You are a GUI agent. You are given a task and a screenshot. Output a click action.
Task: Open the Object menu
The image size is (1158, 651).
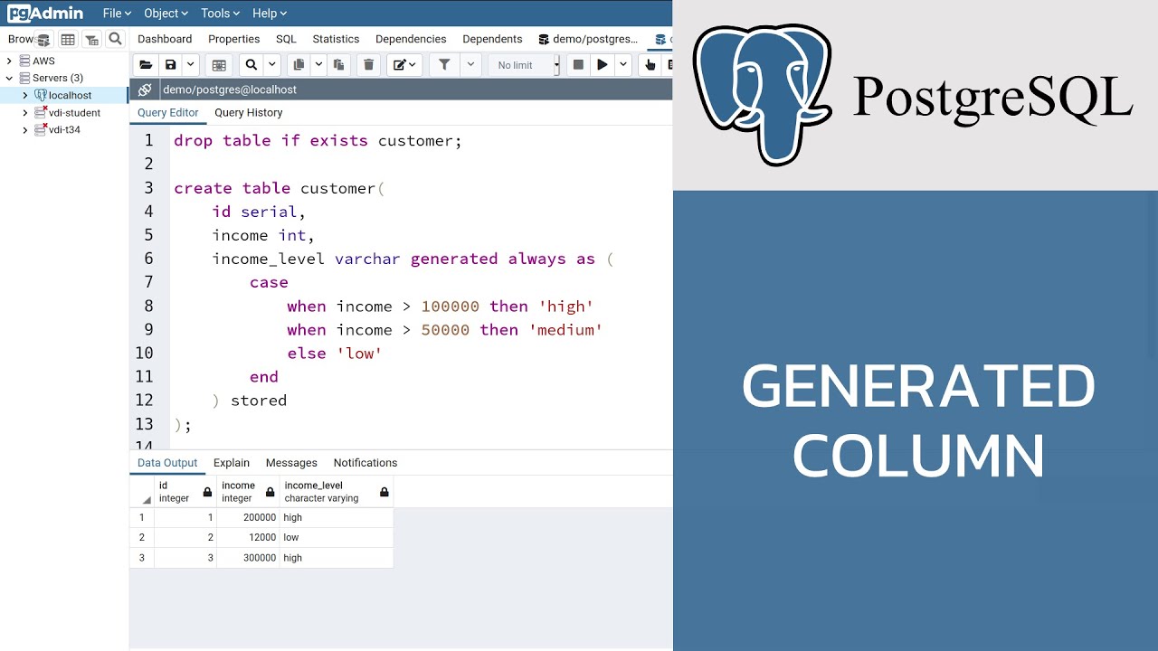tap(166, 14)
